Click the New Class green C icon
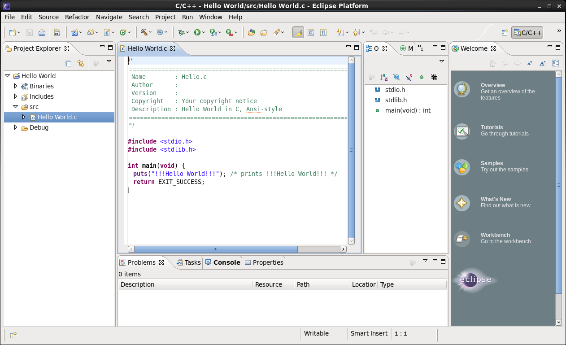The image size is (566, 345). (x=123, y=32)
